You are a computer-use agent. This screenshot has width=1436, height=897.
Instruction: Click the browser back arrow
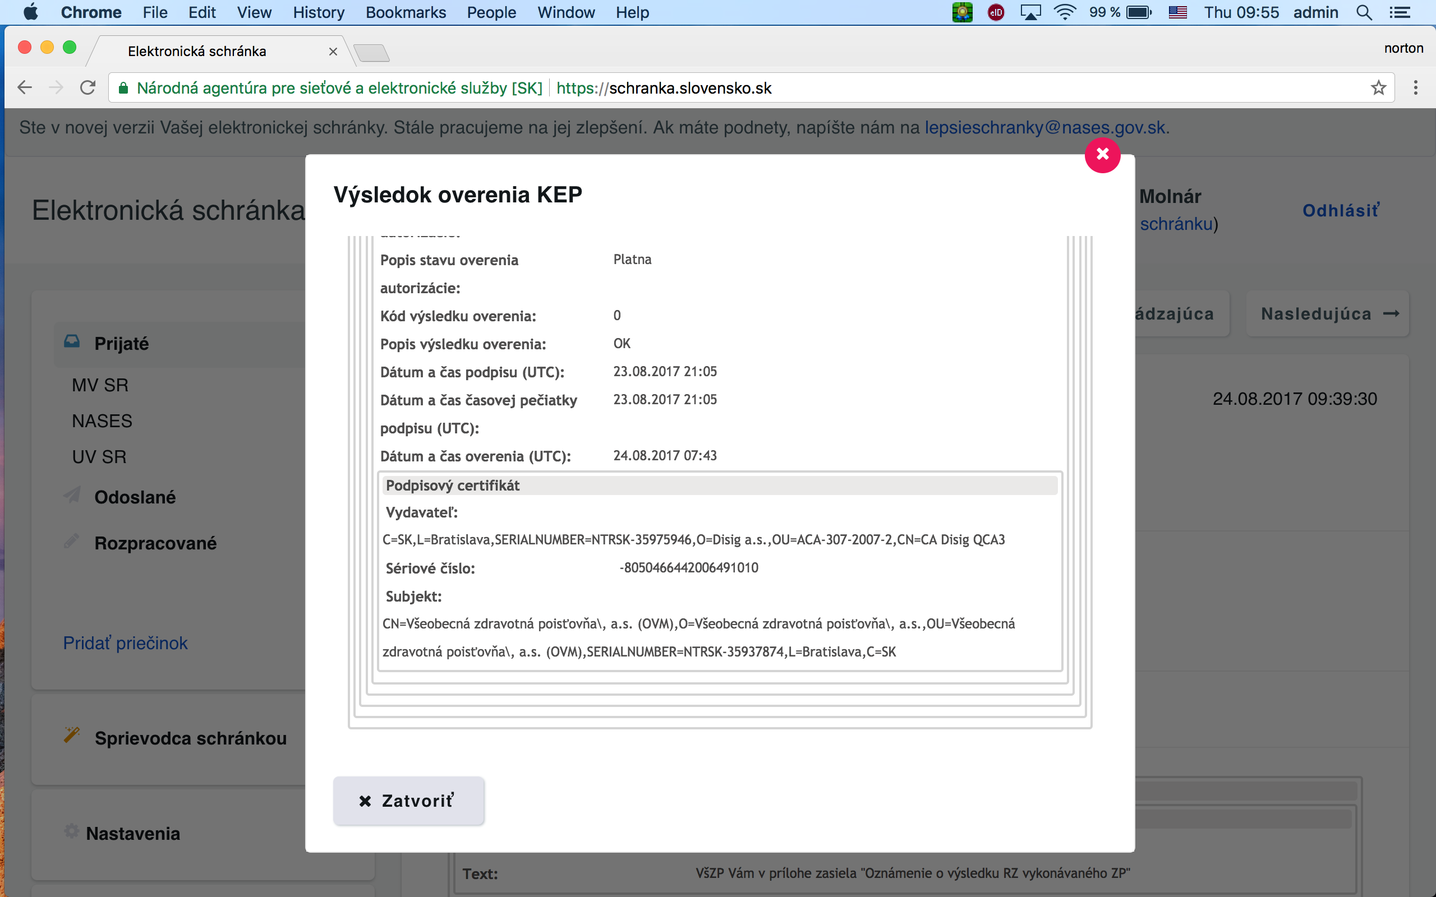(x=24, y=88)
